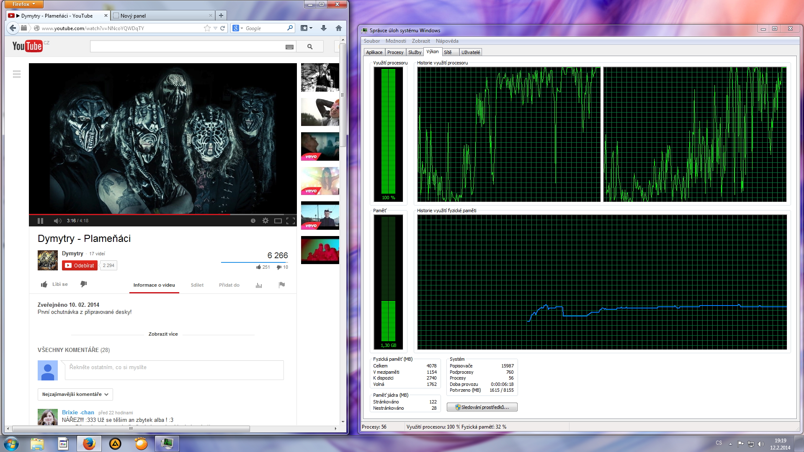Open search engine selector dropdown
The height and width of the screenshot is (452, 804).
(x=238, y=28)
